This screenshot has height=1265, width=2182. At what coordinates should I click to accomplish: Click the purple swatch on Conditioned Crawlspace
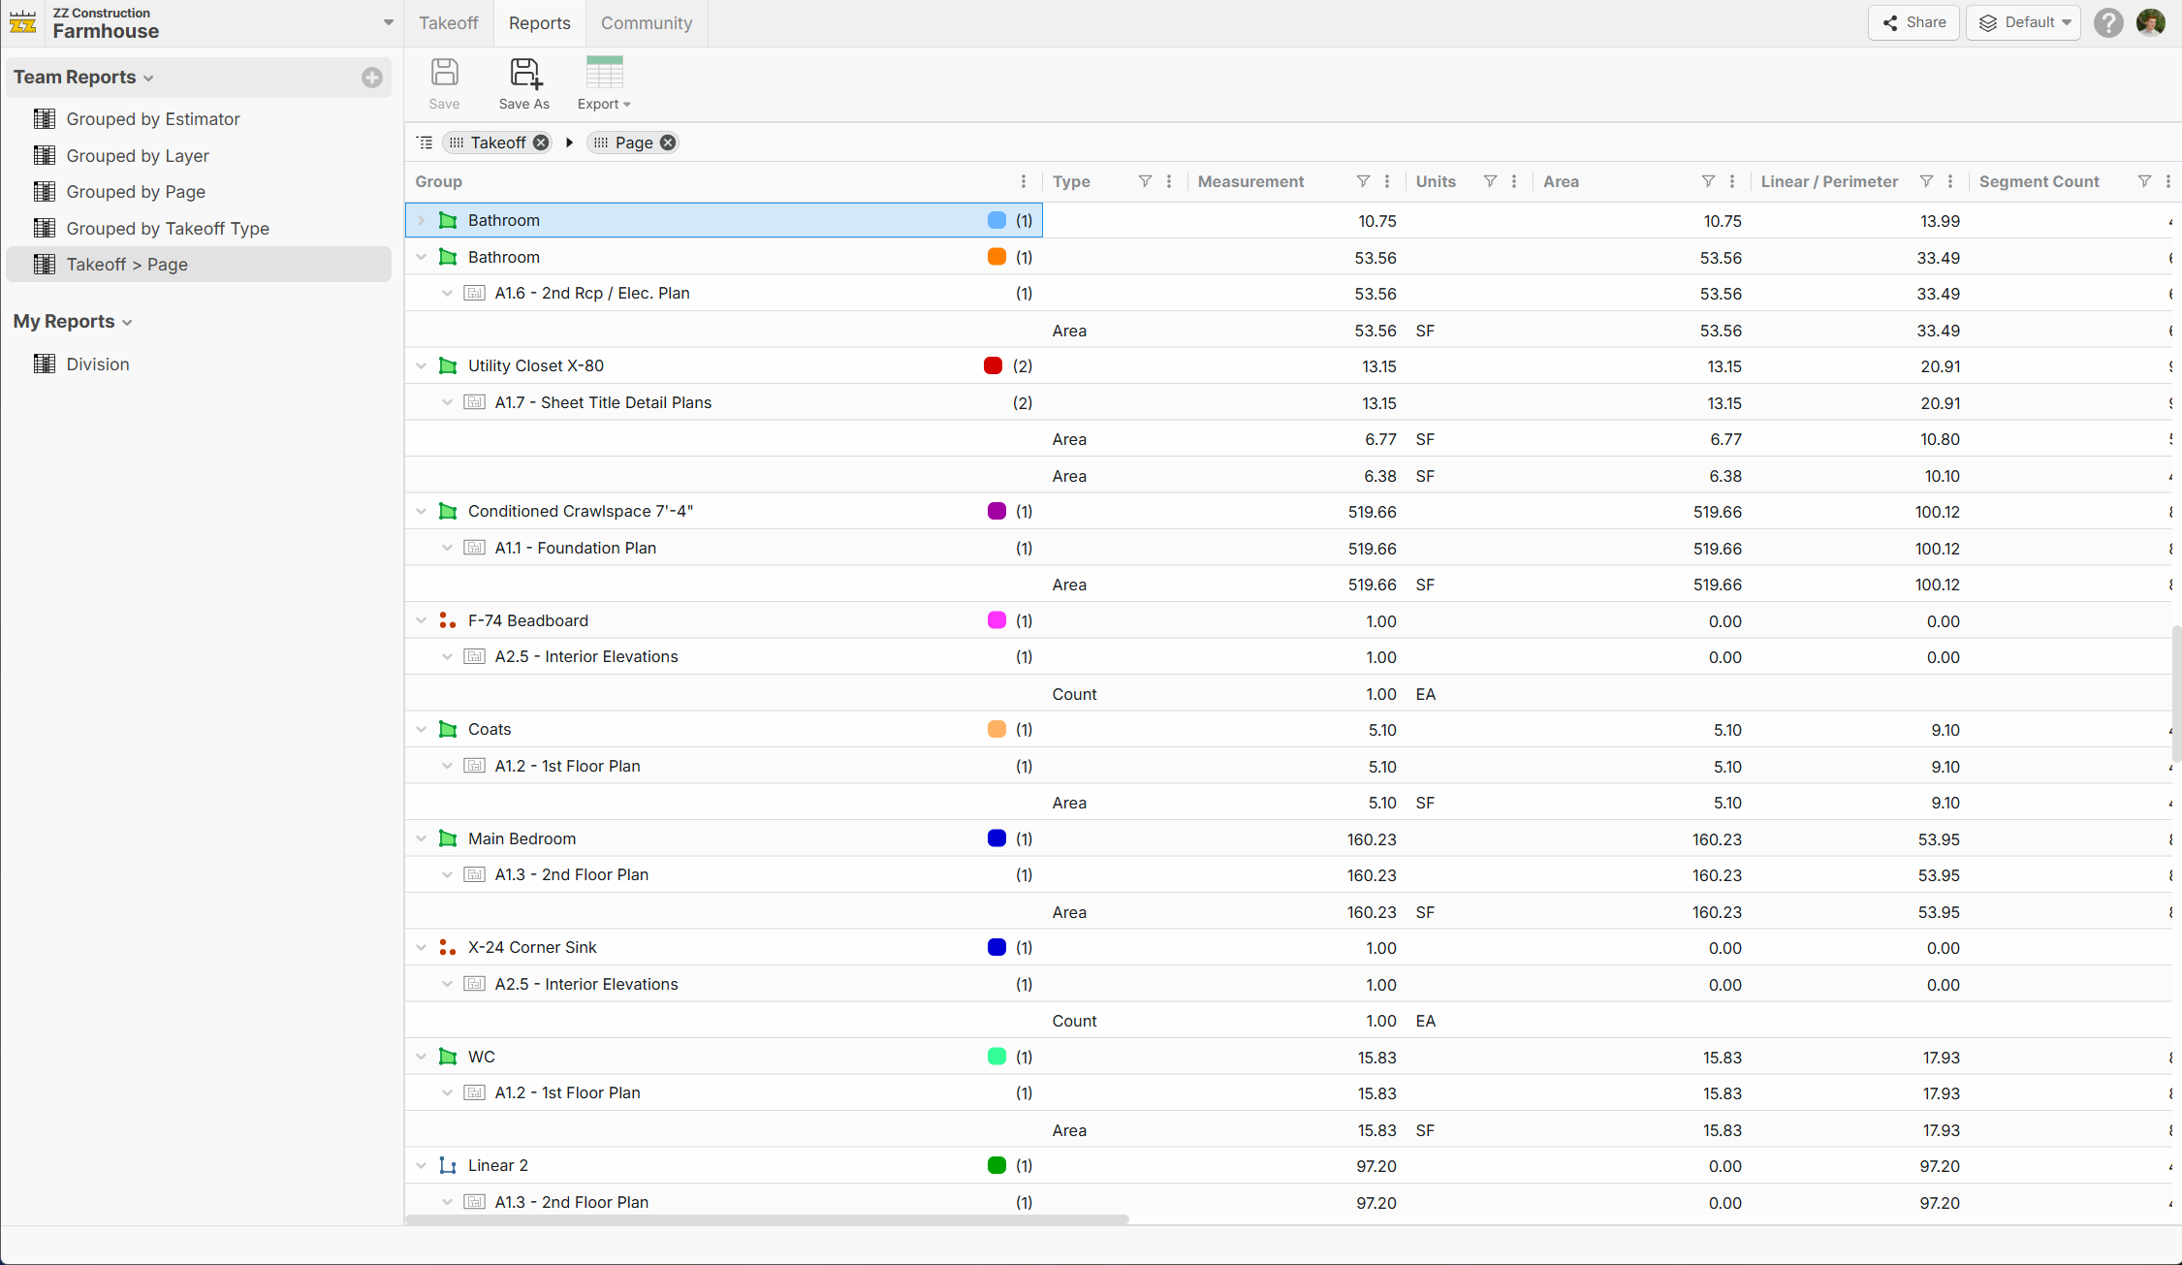pyautogui.click(x=996, y=512)
